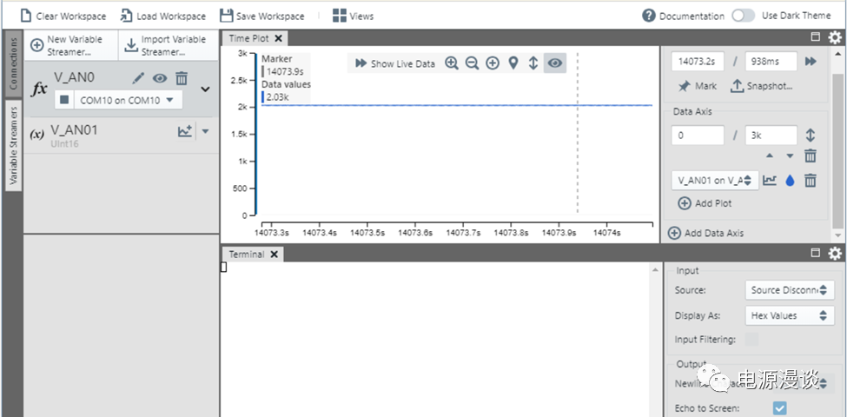Add V_AN01 to a plot
847x417 pixels.
pyautogui.click(x=184, y=131)
